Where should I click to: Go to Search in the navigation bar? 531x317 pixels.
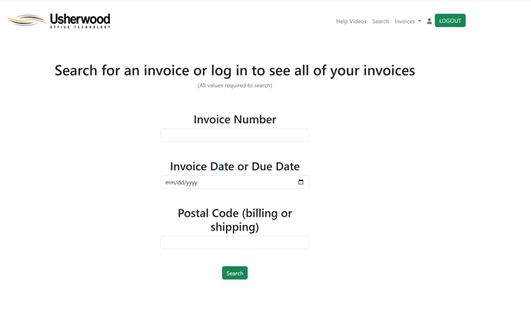(x=380, y=21)
